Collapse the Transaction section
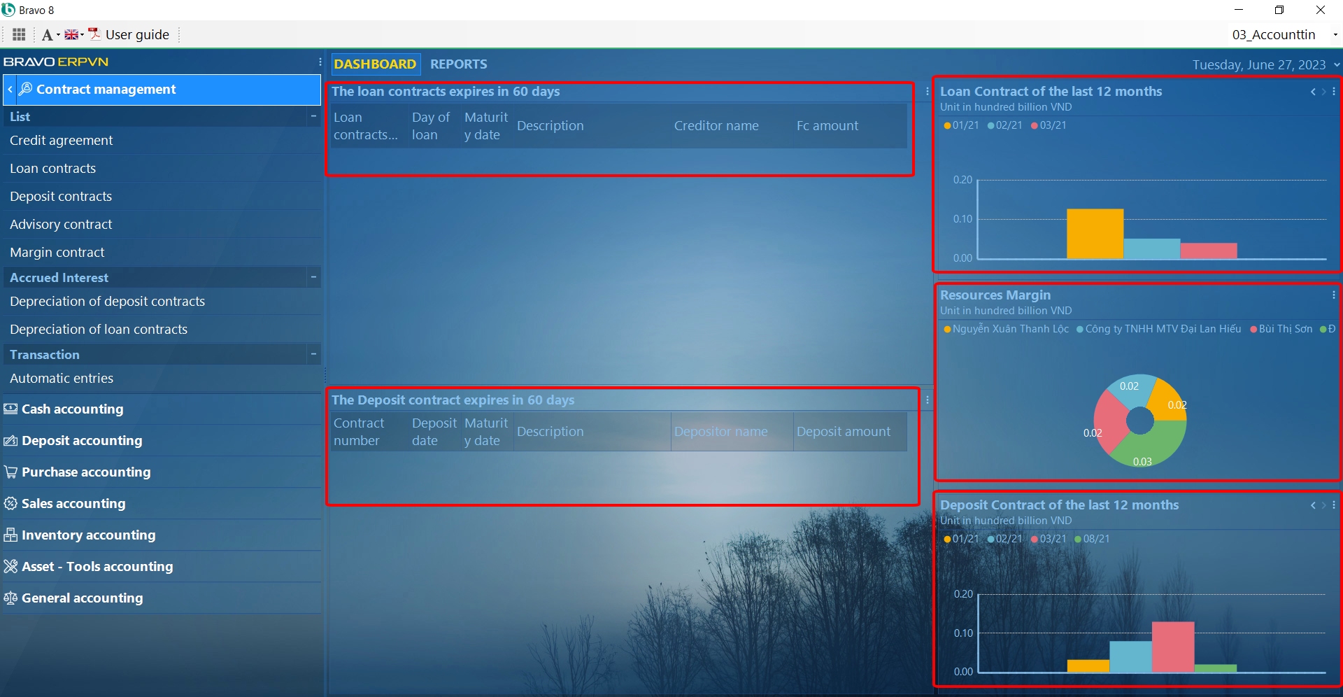 pyautogui.click(x=313, y=354)
